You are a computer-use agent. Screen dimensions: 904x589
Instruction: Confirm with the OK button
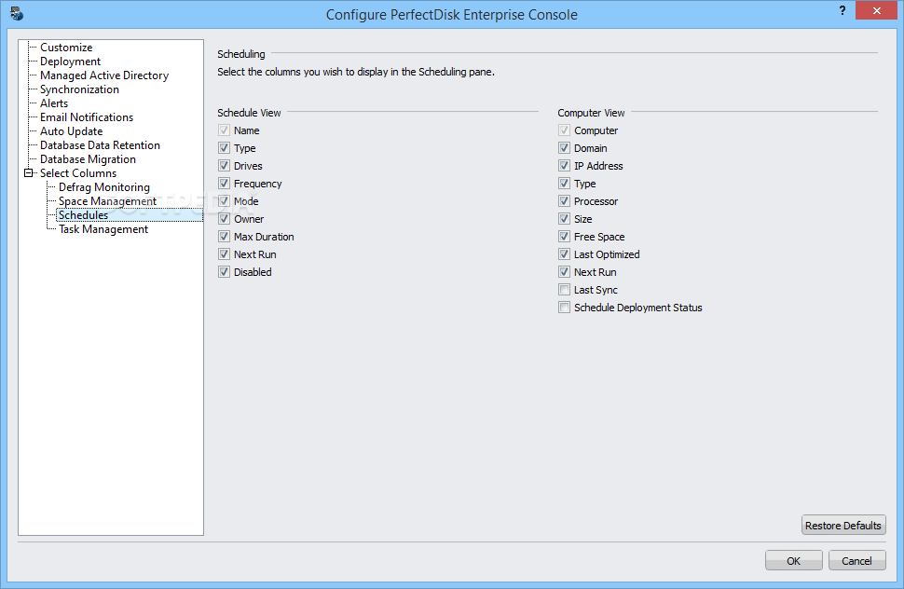[x=794, y=561]
